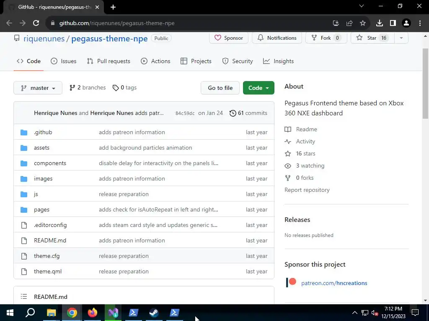Fork the repository
The width and height of the screenshot is (429, 321).
pyautogui.click(x=326, y=38)
